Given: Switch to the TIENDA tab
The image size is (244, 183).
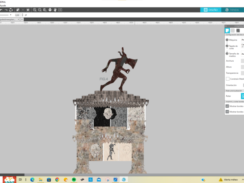Looking at the screenshot, I should pos(233,10).
